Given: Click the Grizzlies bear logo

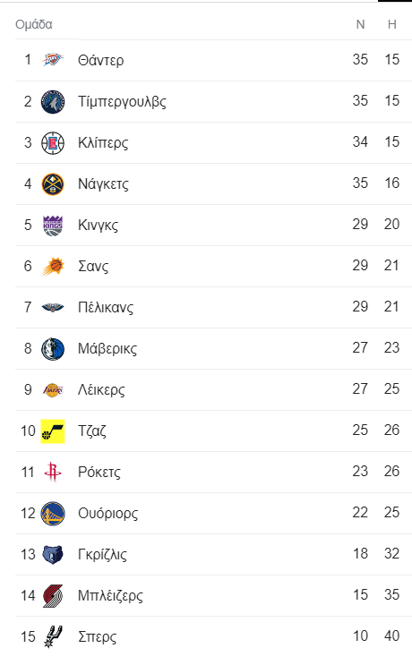Looking at the screenshot, I should tap(53, 555).
